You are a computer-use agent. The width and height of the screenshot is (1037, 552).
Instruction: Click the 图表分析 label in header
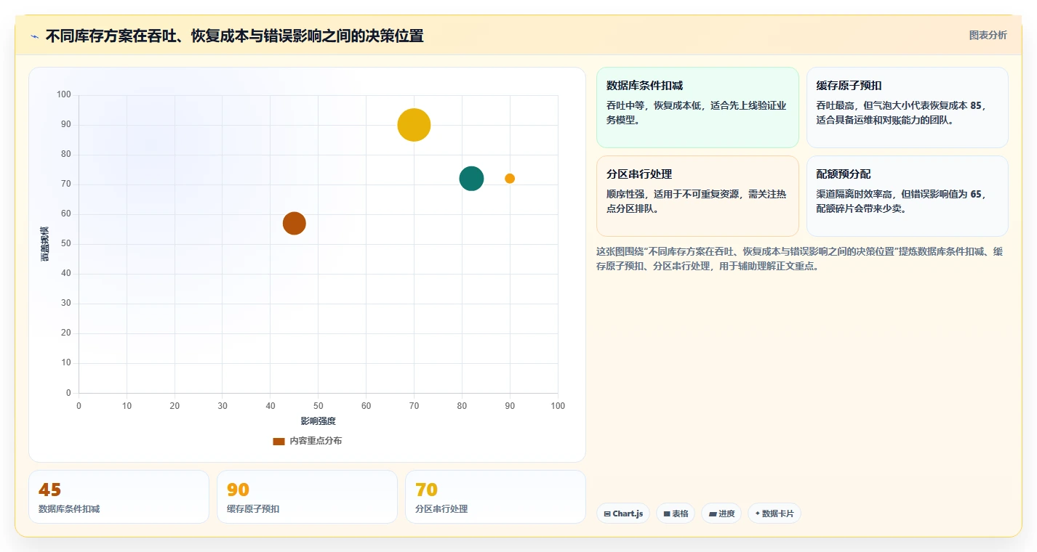tap(988, 35)
